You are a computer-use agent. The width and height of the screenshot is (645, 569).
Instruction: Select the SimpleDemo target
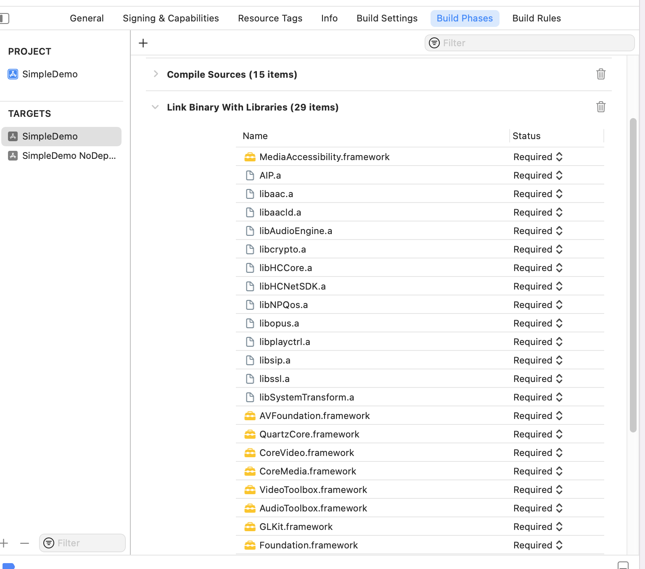(61, 136)
